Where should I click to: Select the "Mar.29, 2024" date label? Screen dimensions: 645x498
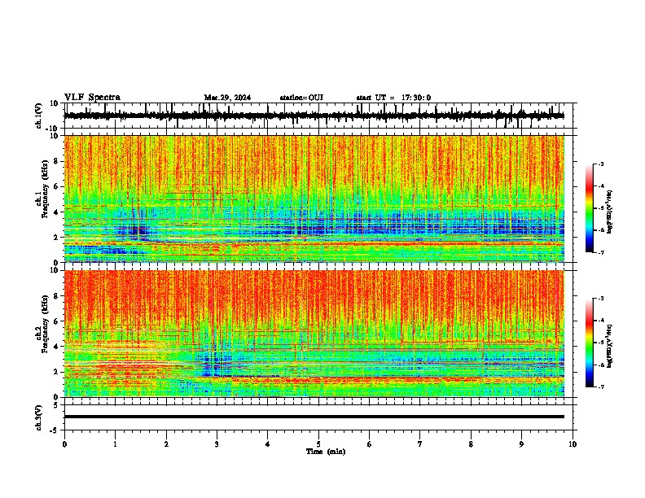pyautogui.click(x=227, y=98)
